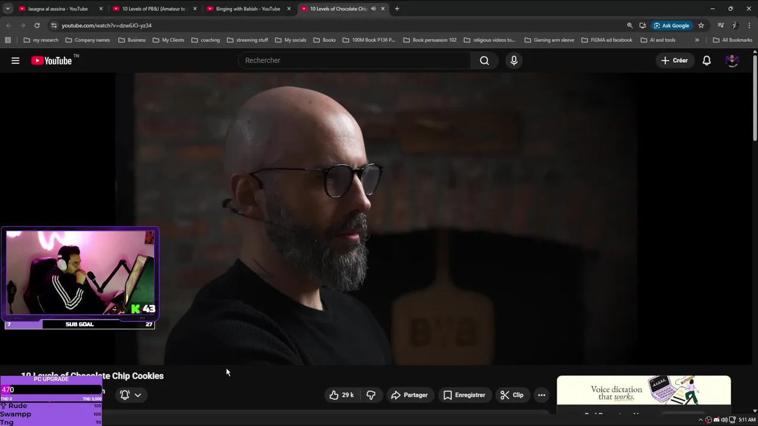Bookmark this page with star icon
Viewport: 758px width, 426px height.
[x=701, y=25]
